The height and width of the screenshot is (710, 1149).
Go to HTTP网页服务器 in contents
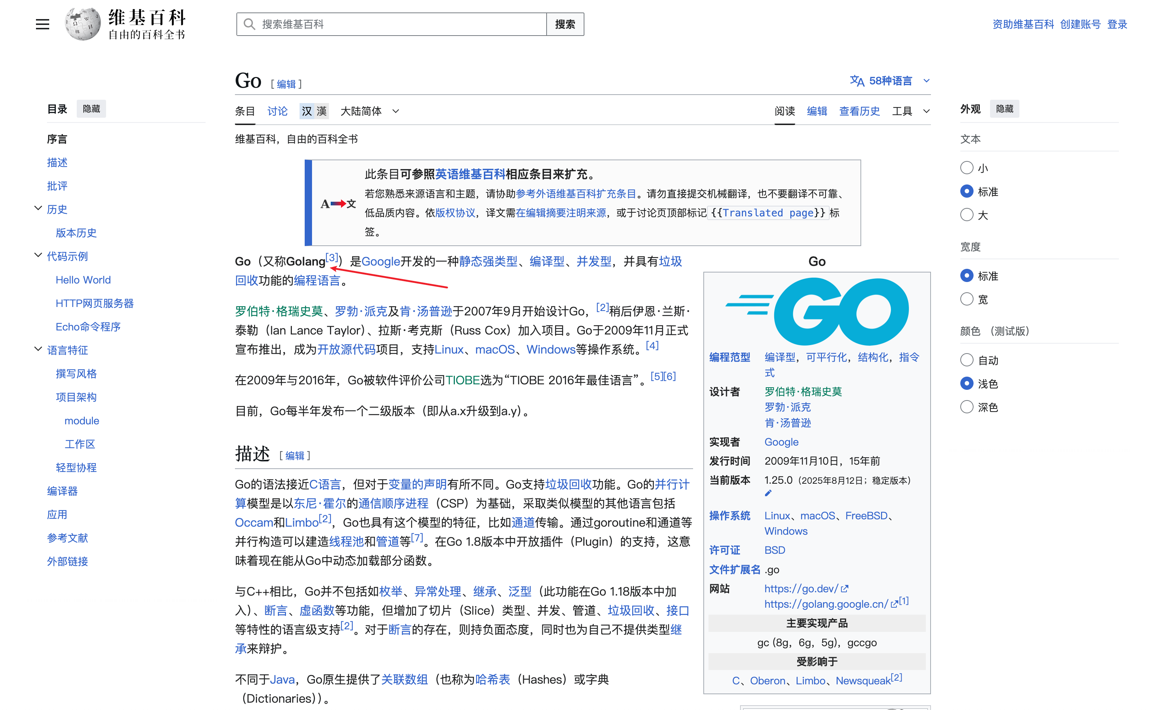pos(94,303)
